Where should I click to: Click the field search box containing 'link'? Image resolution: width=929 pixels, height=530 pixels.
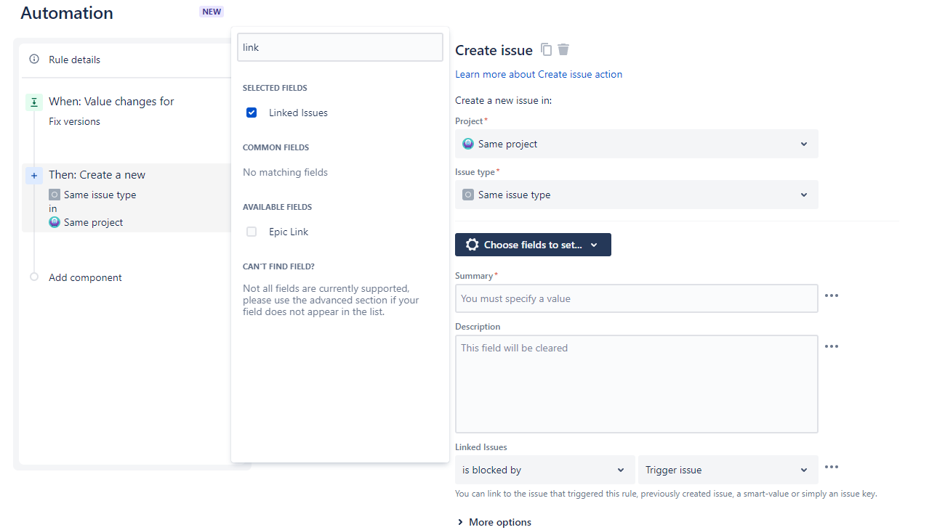point(339,46)
